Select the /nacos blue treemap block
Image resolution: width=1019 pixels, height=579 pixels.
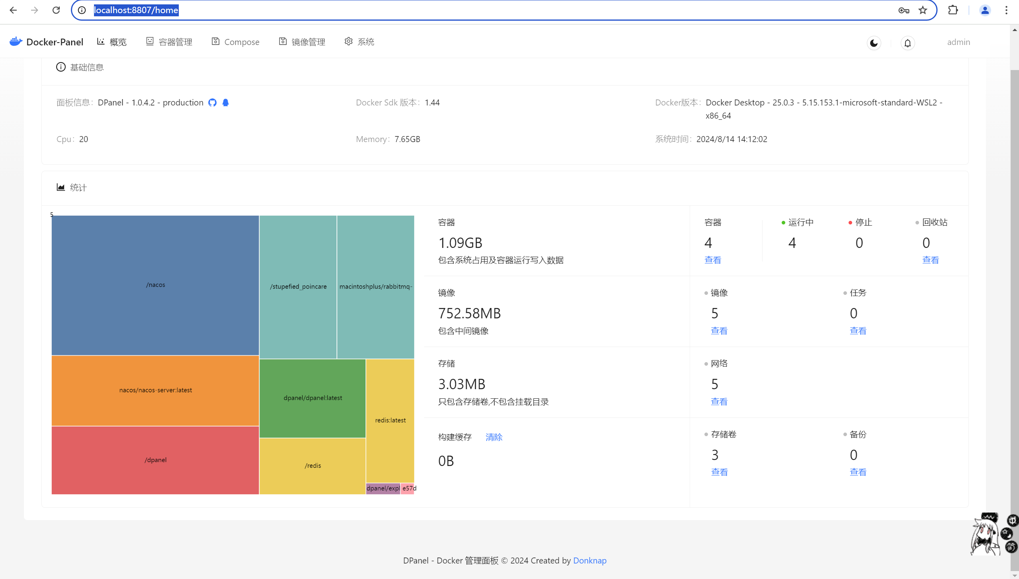pos(155,285)
